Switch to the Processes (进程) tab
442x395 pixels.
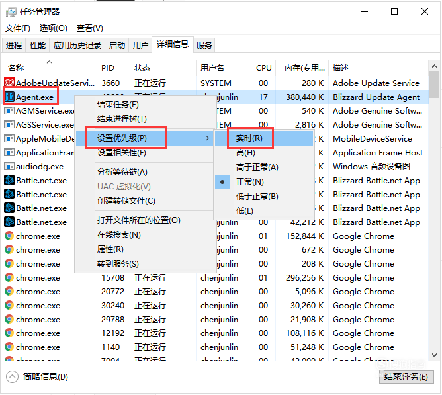(14, 45)
